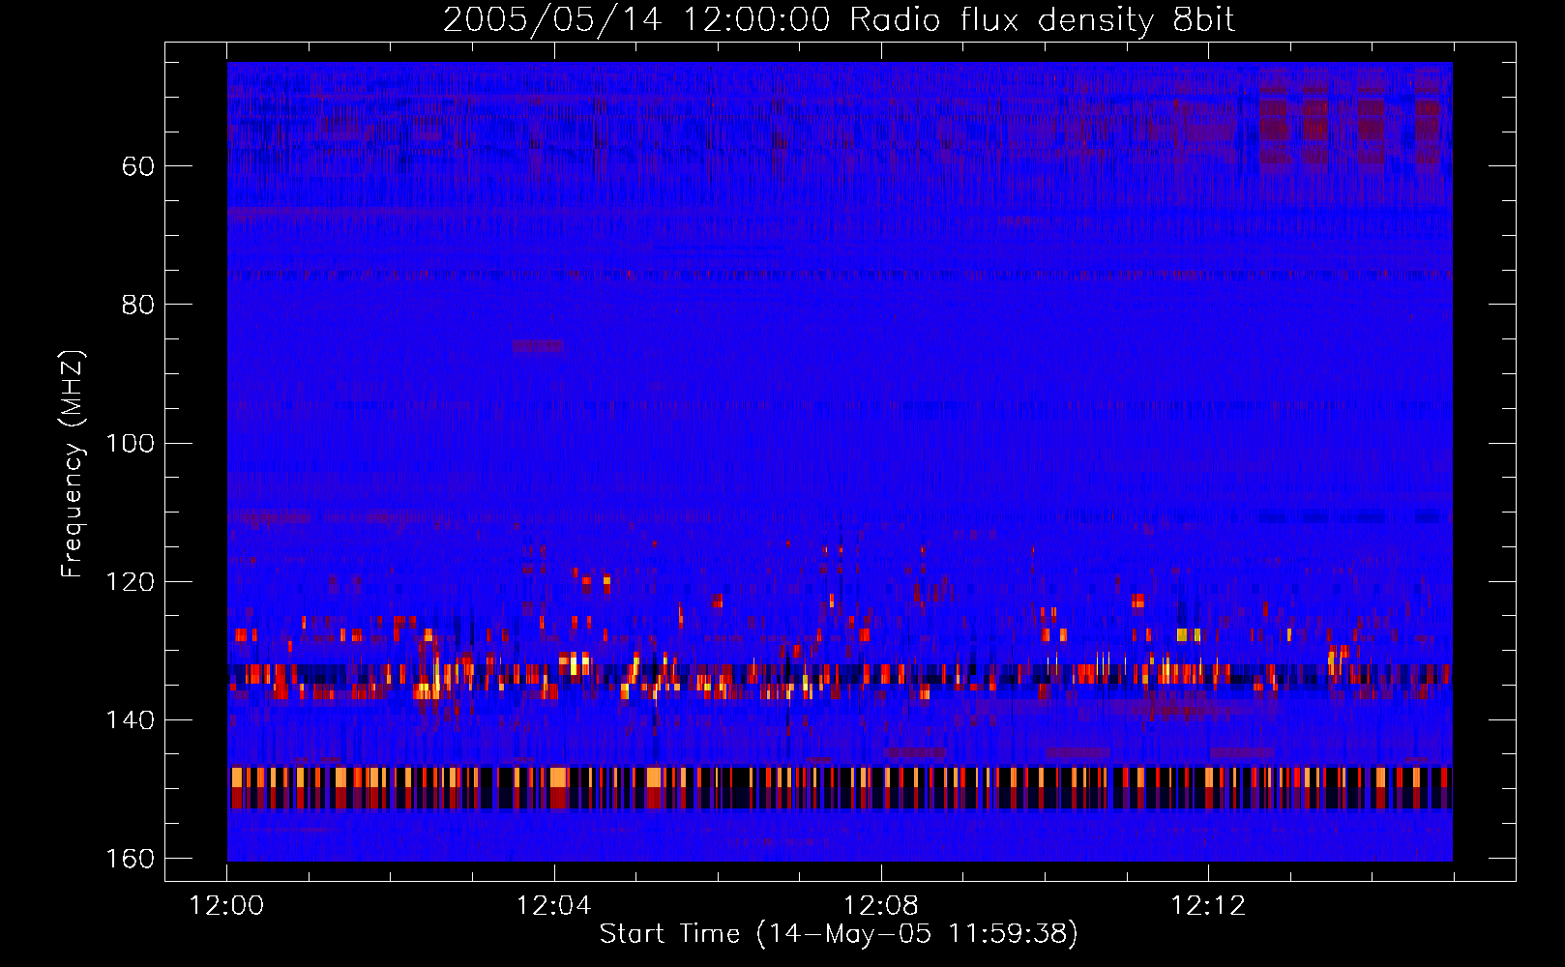Click the plot title '2005/05/14 12:00:00 Radio flux density 8bit'
Viewport: 1565px width, 967px height.
tap(839, 19)
